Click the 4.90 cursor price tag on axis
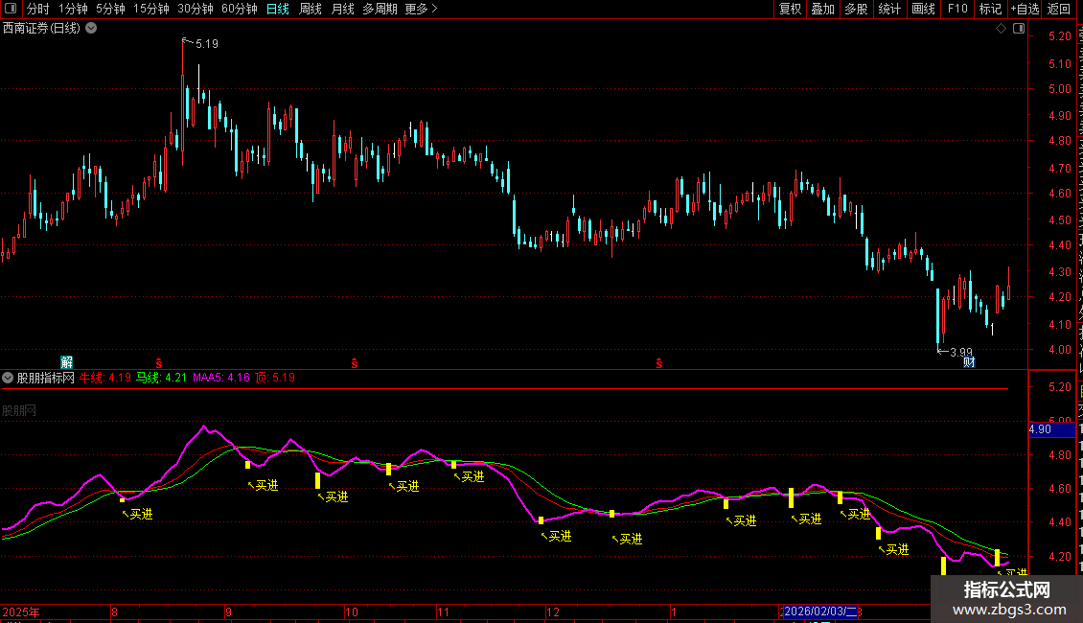The image size is (1083, 623). click(1051, 429)
